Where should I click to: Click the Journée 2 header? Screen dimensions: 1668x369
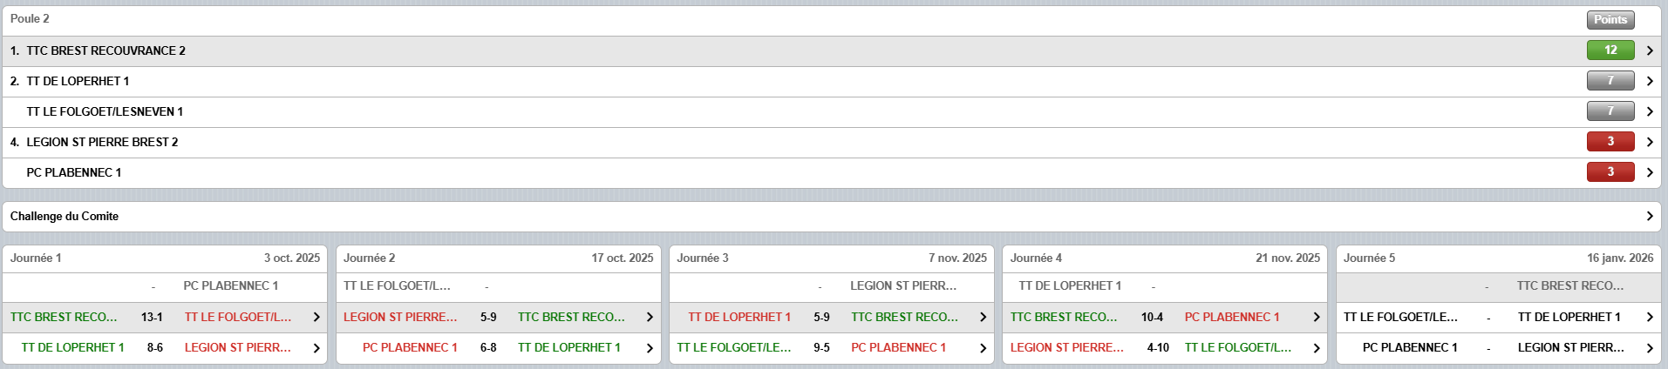click(369, 258)
